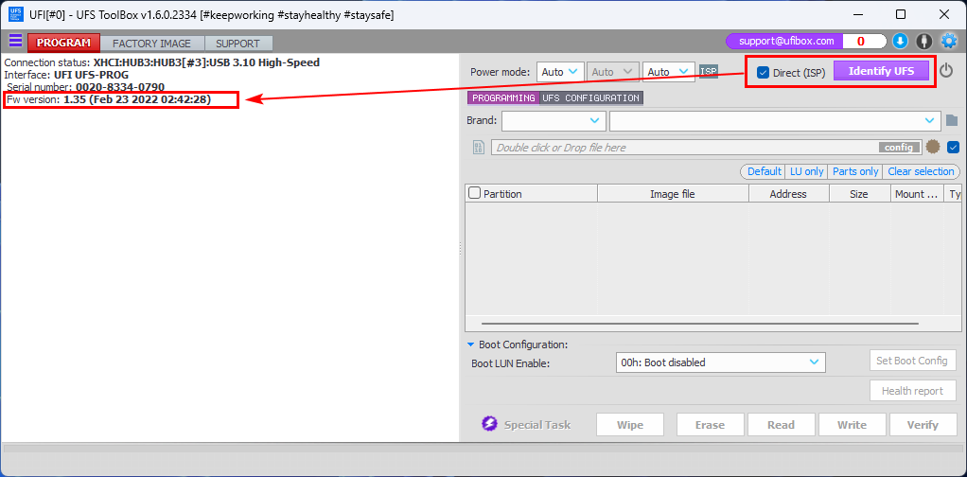
Task: Click the Address column header
Action: pos(789,194)
